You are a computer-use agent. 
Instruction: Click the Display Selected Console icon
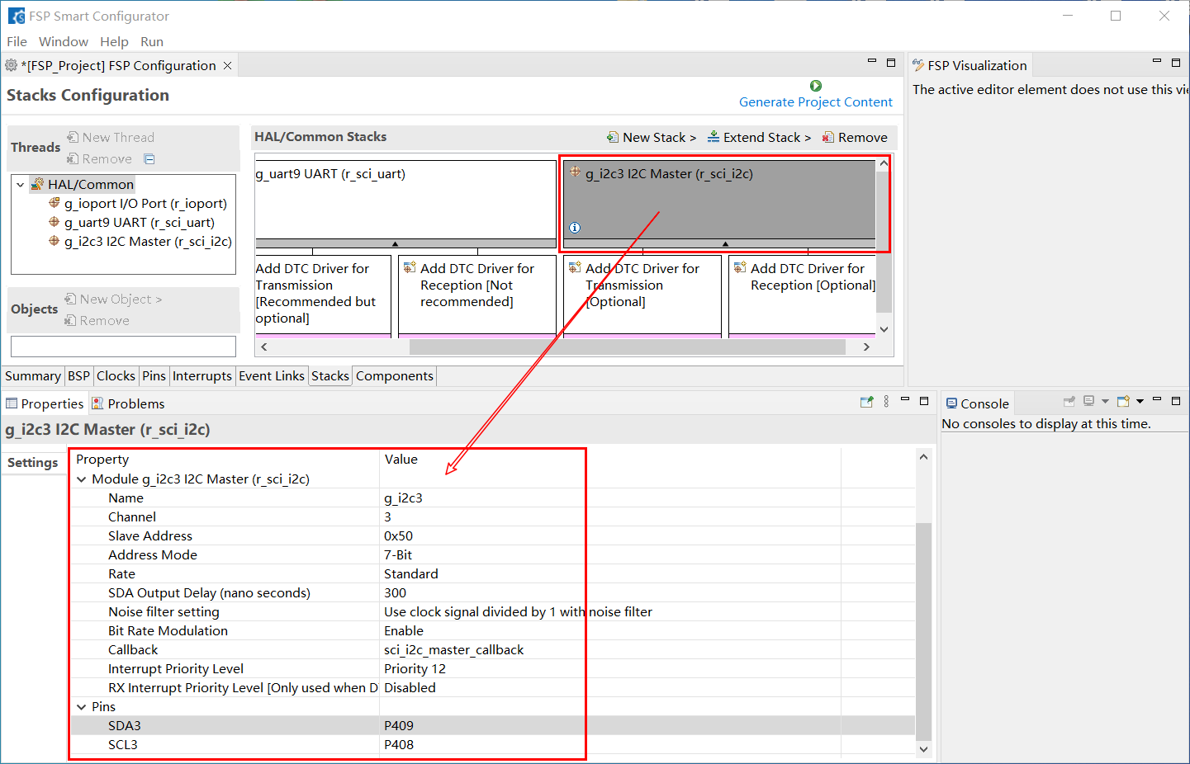pos(1089,401)
